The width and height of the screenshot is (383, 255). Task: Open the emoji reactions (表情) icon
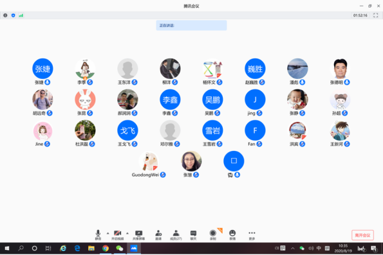pos(232,234)
